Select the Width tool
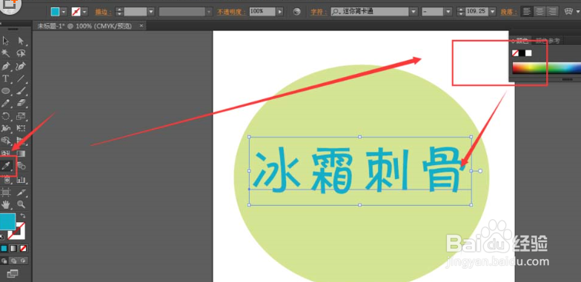 (6, 128)
